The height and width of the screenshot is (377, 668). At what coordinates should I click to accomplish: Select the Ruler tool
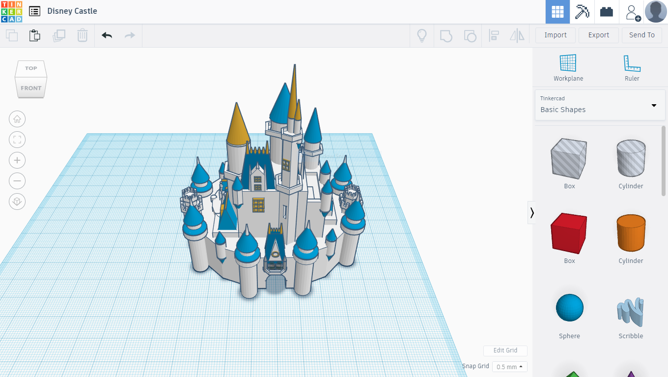click(x=632, y=68)
